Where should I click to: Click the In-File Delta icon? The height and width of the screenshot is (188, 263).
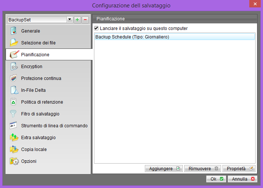point(14,90)
